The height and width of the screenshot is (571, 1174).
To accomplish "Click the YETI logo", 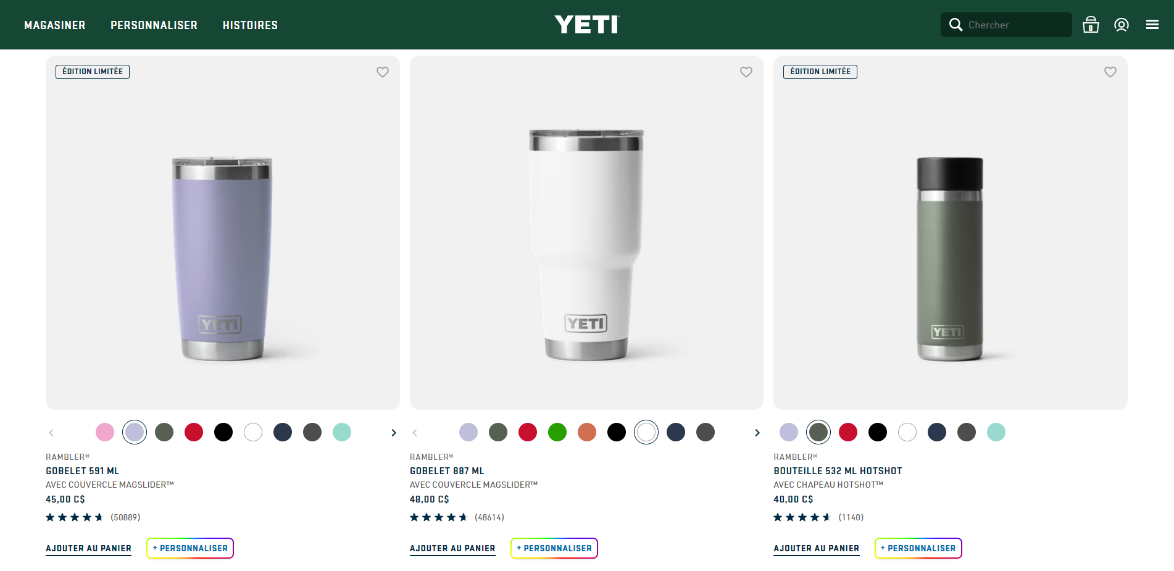I will point(587,25).
